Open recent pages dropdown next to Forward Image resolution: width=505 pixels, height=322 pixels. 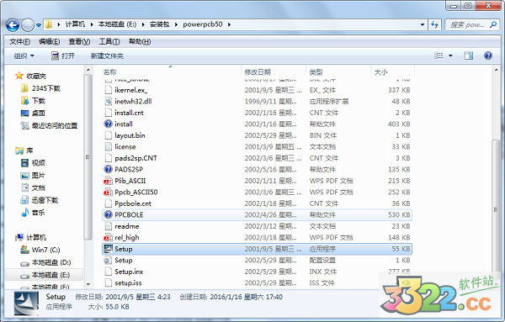click(x=39, y=24)
